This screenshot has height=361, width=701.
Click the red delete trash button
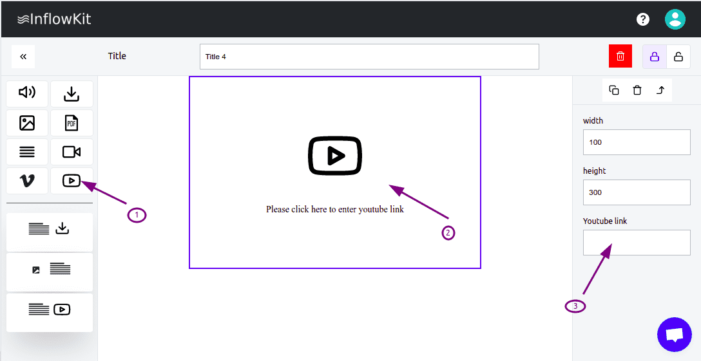coord(620,56)
